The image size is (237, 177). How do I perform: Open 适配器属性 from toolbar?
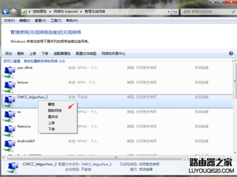point(62,53)
